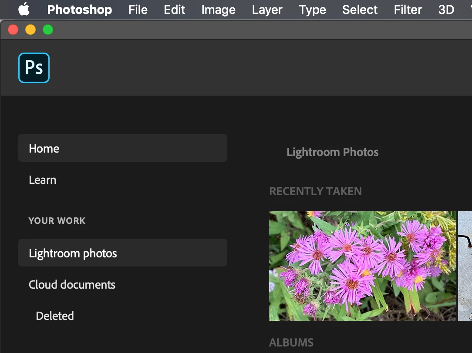Open the 3D menu
472x353 pixels.
tap(446, 10)
